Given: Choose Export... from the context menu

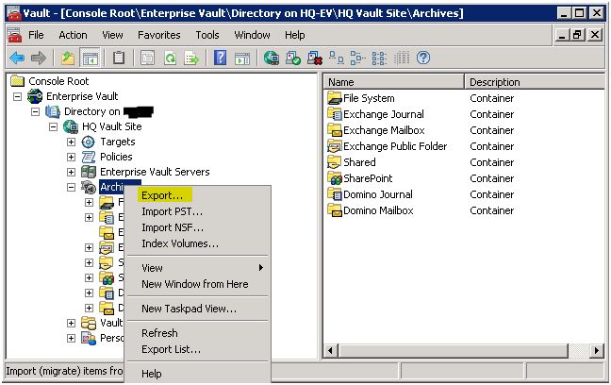Looking at the screenshot, I should point(198,195).
